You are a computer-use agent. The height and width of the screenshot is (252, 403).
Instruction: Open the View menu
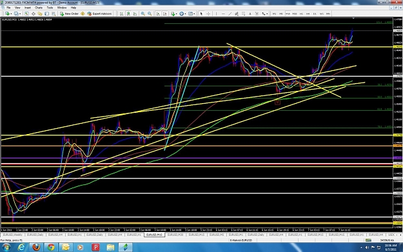click(17, 8)
